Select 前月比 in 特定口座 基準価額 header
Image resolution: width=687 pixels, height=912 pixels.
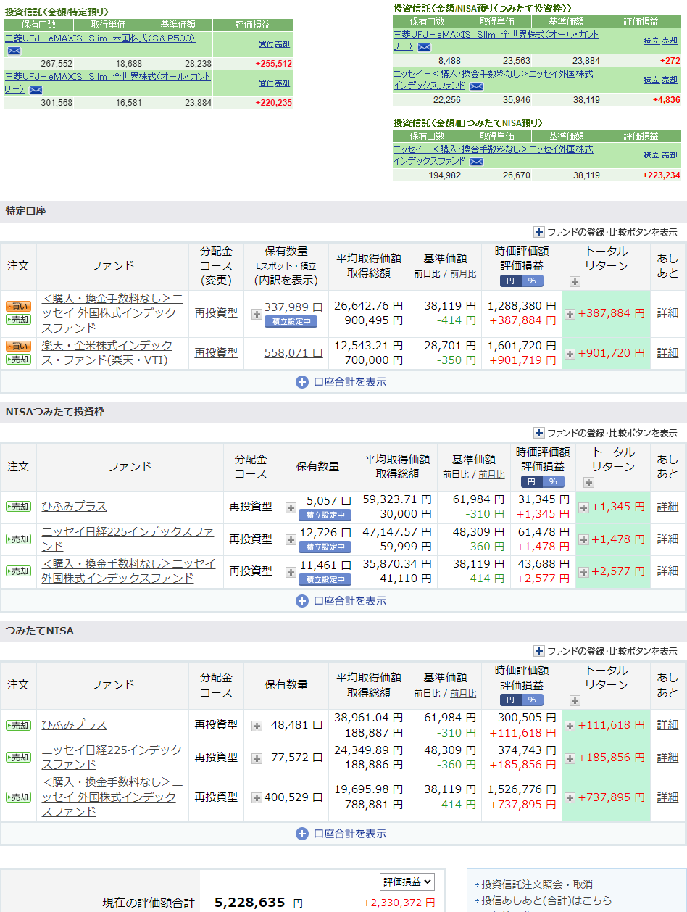[x=463, y=274]
